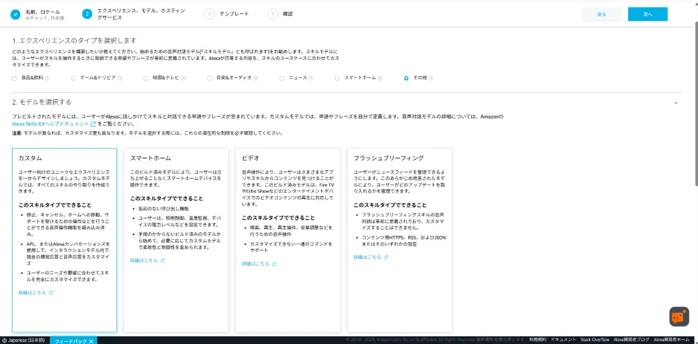
Task: Open 利用規約 footer link
Action: coord(537,340)
